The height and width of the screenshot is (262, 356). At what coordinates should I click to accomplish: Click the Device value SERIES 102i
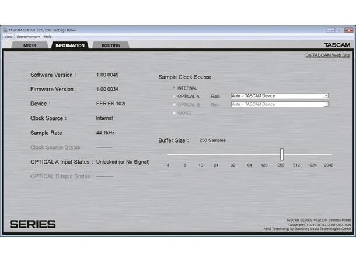110,104
